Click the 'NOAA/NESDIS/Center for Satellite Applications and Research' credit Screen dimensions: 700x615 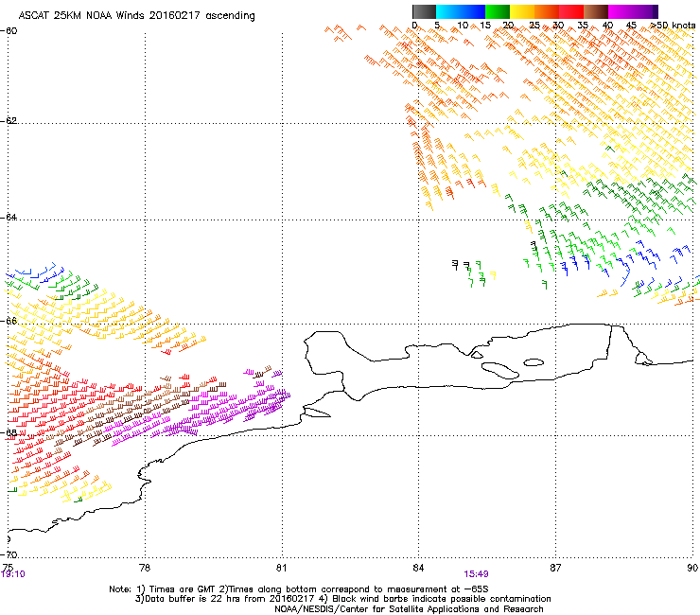409,609
